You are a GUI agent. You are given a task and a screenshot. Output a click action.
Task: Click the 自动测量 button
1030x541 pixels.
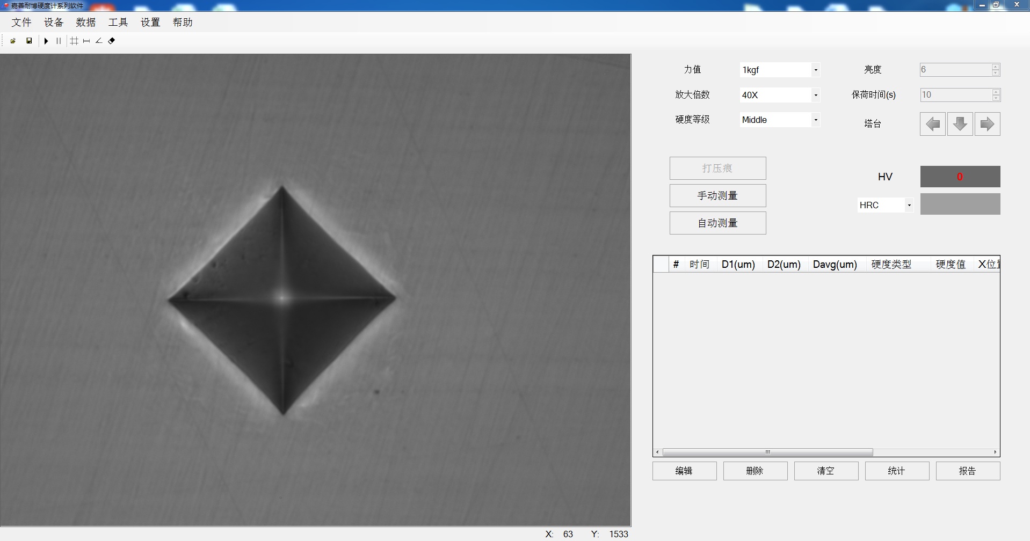pos(717,223)
